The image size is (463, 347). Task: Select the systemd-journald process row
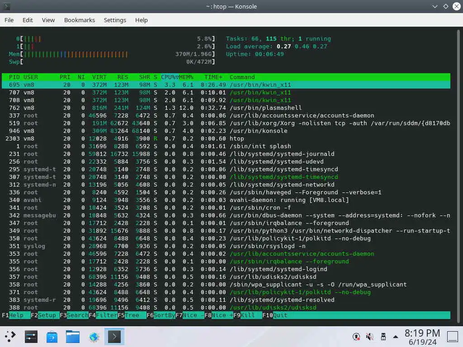(x=226, y=154)
